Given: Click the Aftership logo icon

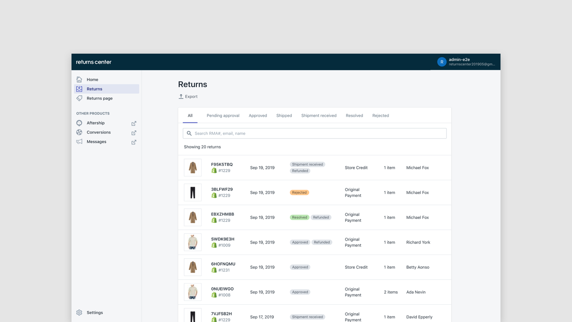Looking at the screenshot, I should [79, 123].
